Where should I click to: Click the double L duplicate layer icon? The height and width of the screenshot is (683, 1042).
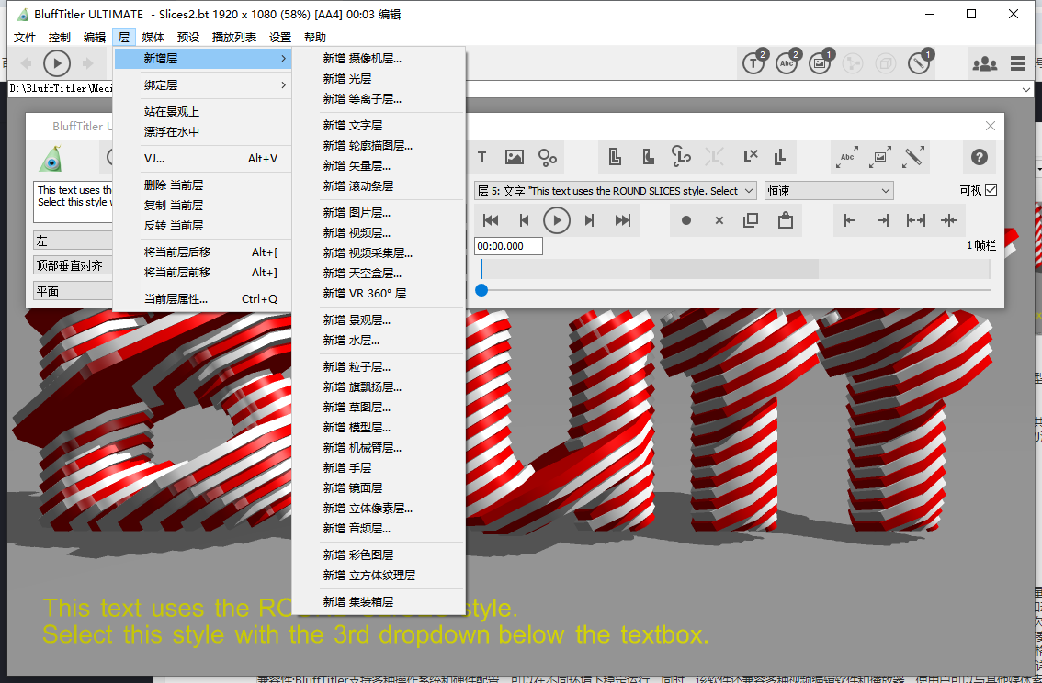click(780, 157)
